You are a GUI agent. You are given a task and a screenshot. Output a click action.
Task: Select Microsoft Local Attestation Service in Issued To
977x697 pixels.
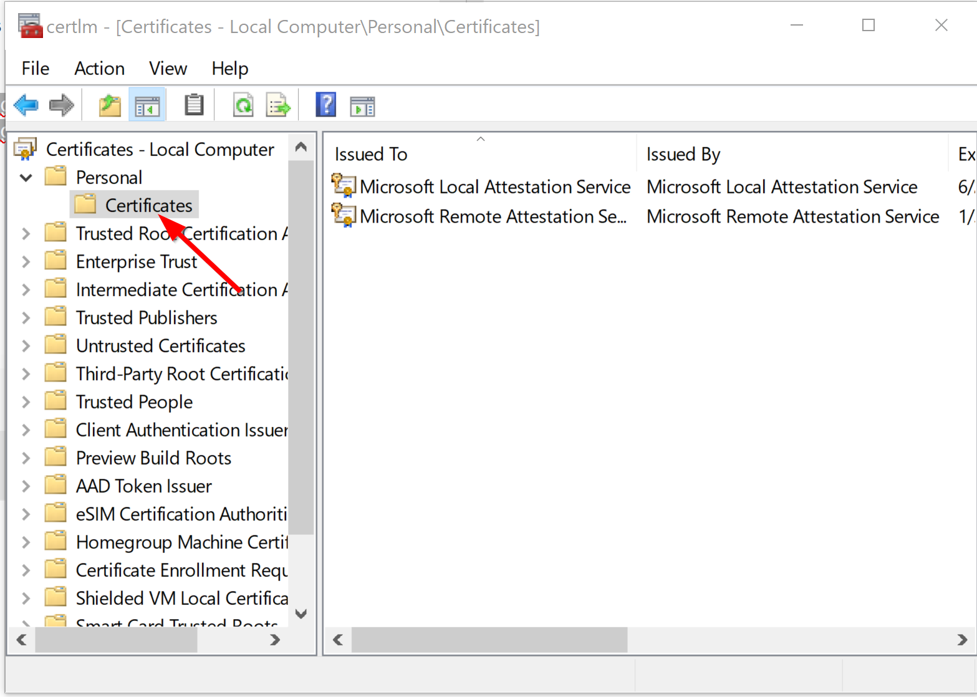click(x=495, y=186)
